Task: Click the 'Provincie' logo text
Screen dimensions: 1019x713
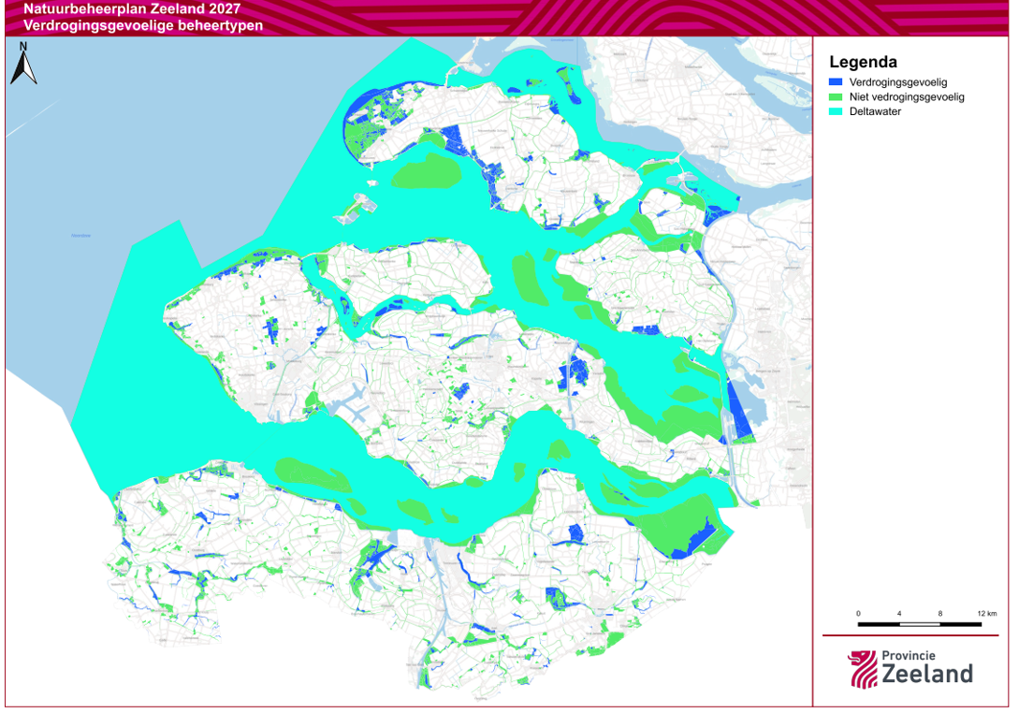Action: coord(909,655)
